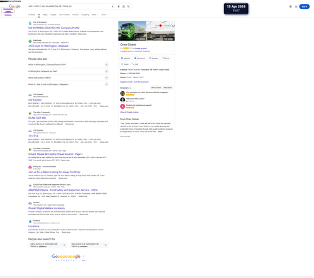Click the Federal result favicon

pos(30,221)
